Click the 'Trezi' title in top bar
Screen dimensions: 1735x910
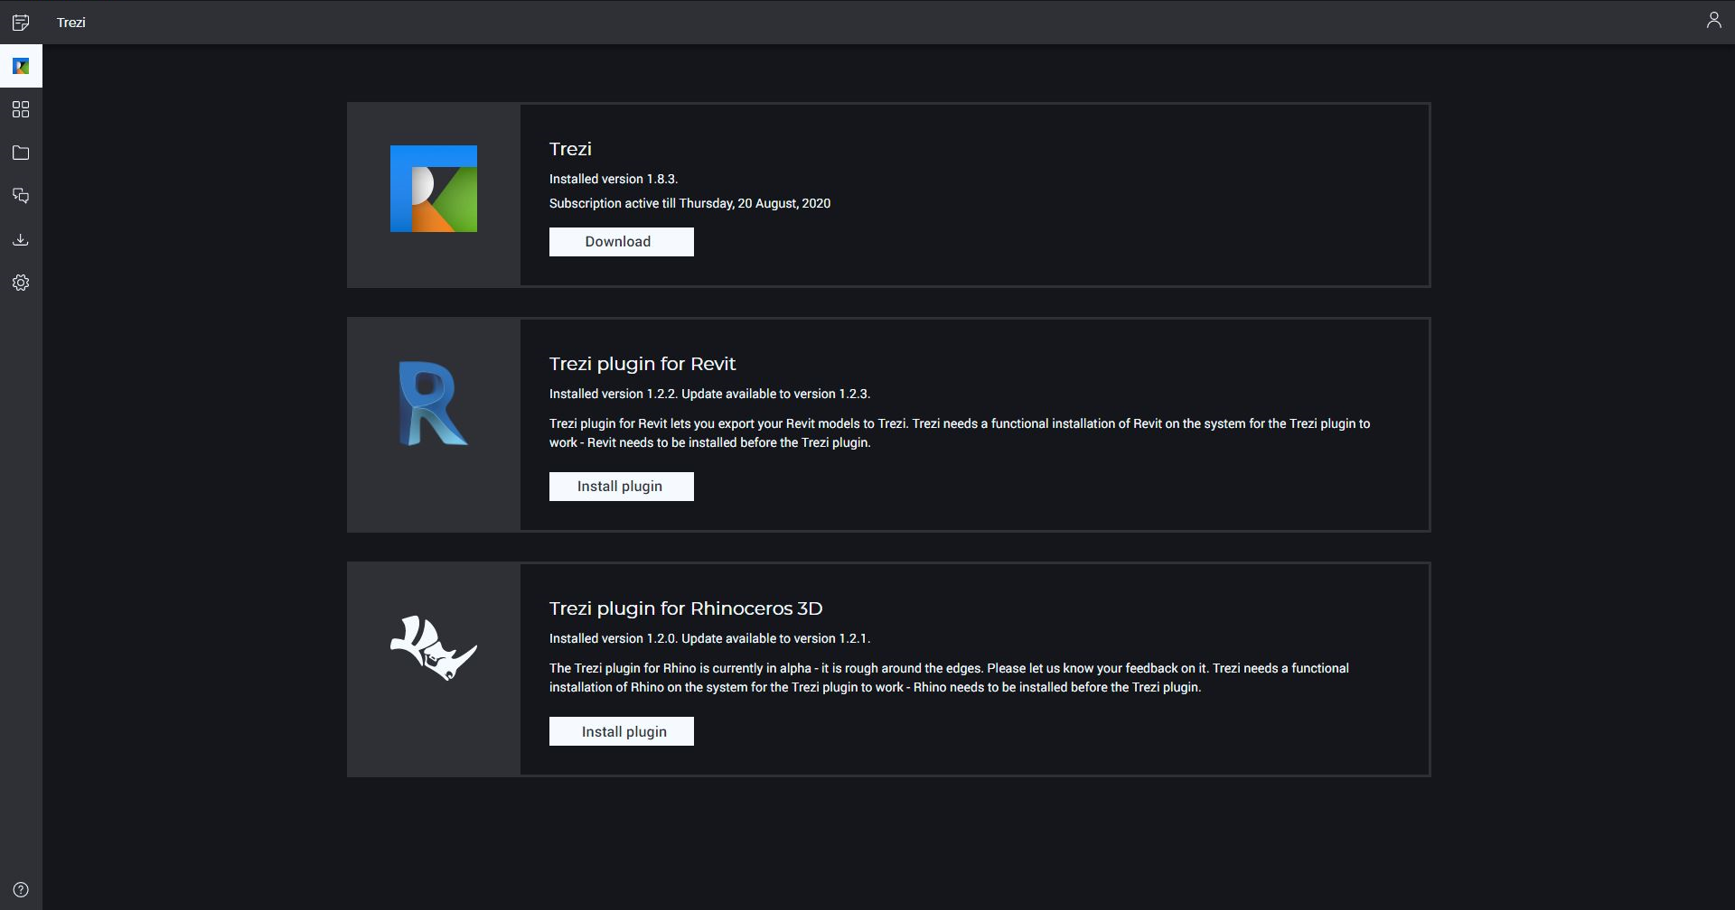pyautogui.click(x=71, y=23)
